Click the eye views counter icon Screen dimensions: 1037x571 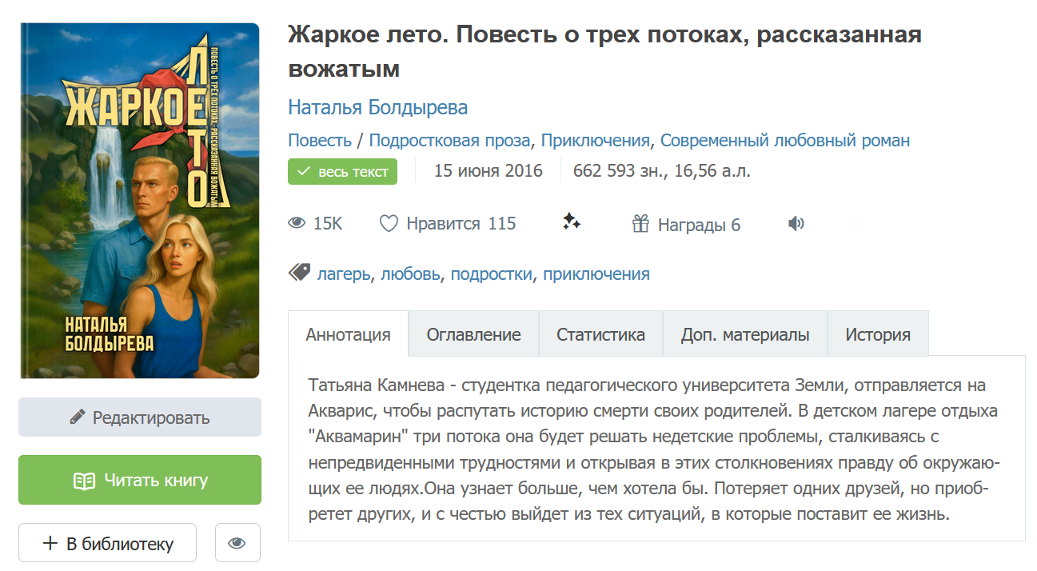point(297,224)
